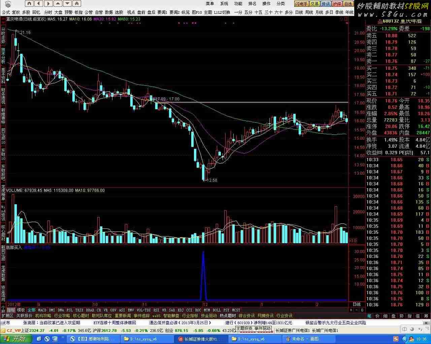Click the home navigation icon

tap(29, 4)
